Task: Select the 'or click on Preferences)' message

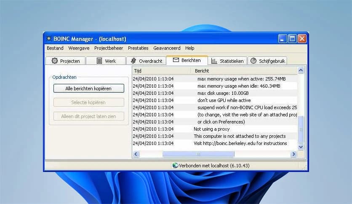Action: tap(215, 122)
